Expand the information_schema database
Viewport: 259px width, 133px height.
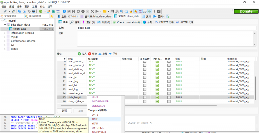(5, 33)
